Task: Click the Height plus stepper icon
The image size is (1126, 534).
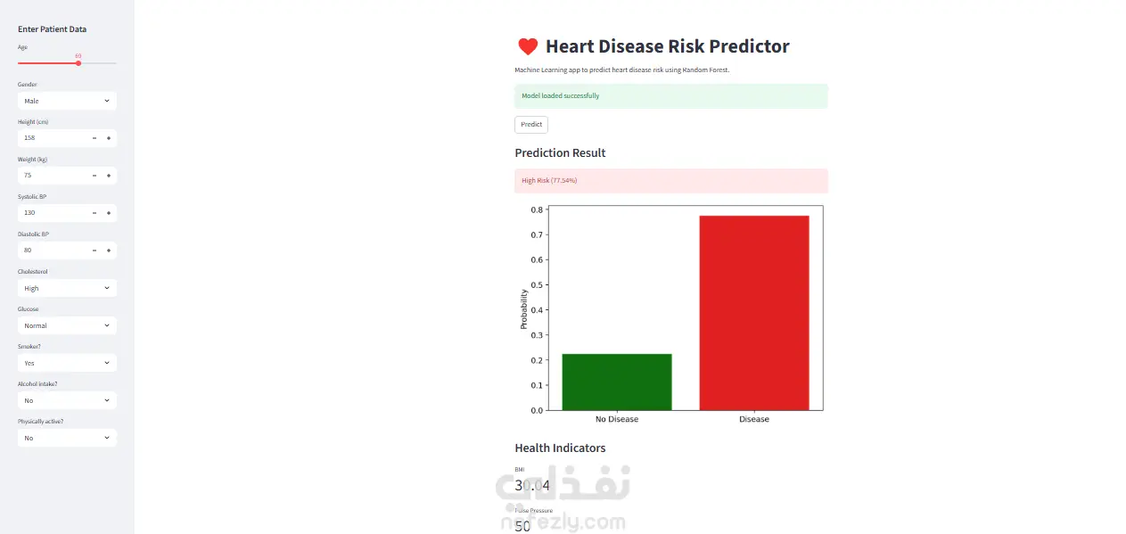Action: coord(109,138)
